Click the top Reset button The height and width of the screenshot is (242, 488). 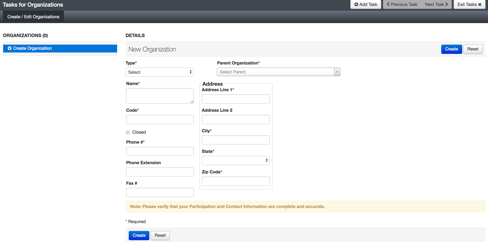(x=473, y=49)
